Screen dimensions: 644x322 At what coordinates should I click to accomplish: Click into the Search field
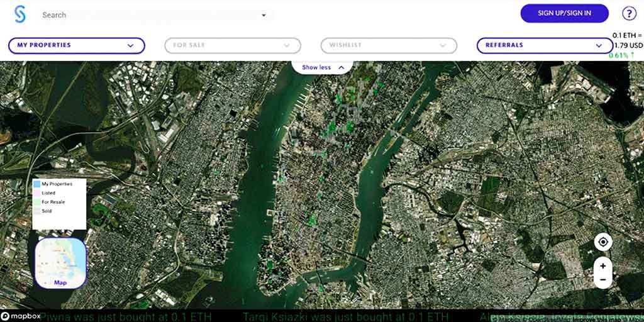(x=145, y=15)
